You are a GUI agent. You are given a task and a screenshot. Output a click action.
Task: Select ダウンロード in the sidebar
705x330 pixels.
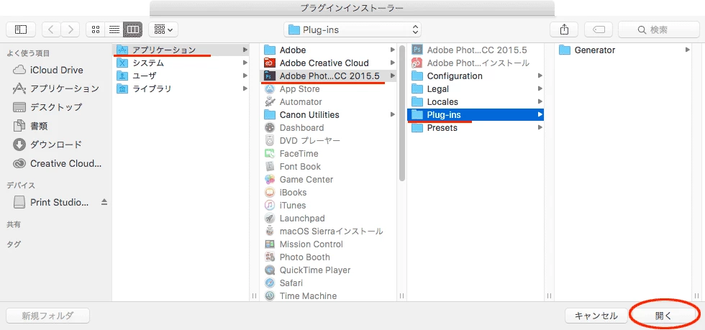point(48,145)
